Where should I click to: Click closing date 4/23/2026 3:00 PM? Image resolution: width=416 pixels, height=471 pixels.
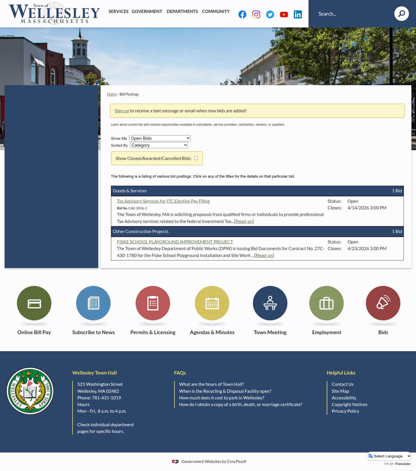point(367,248)
